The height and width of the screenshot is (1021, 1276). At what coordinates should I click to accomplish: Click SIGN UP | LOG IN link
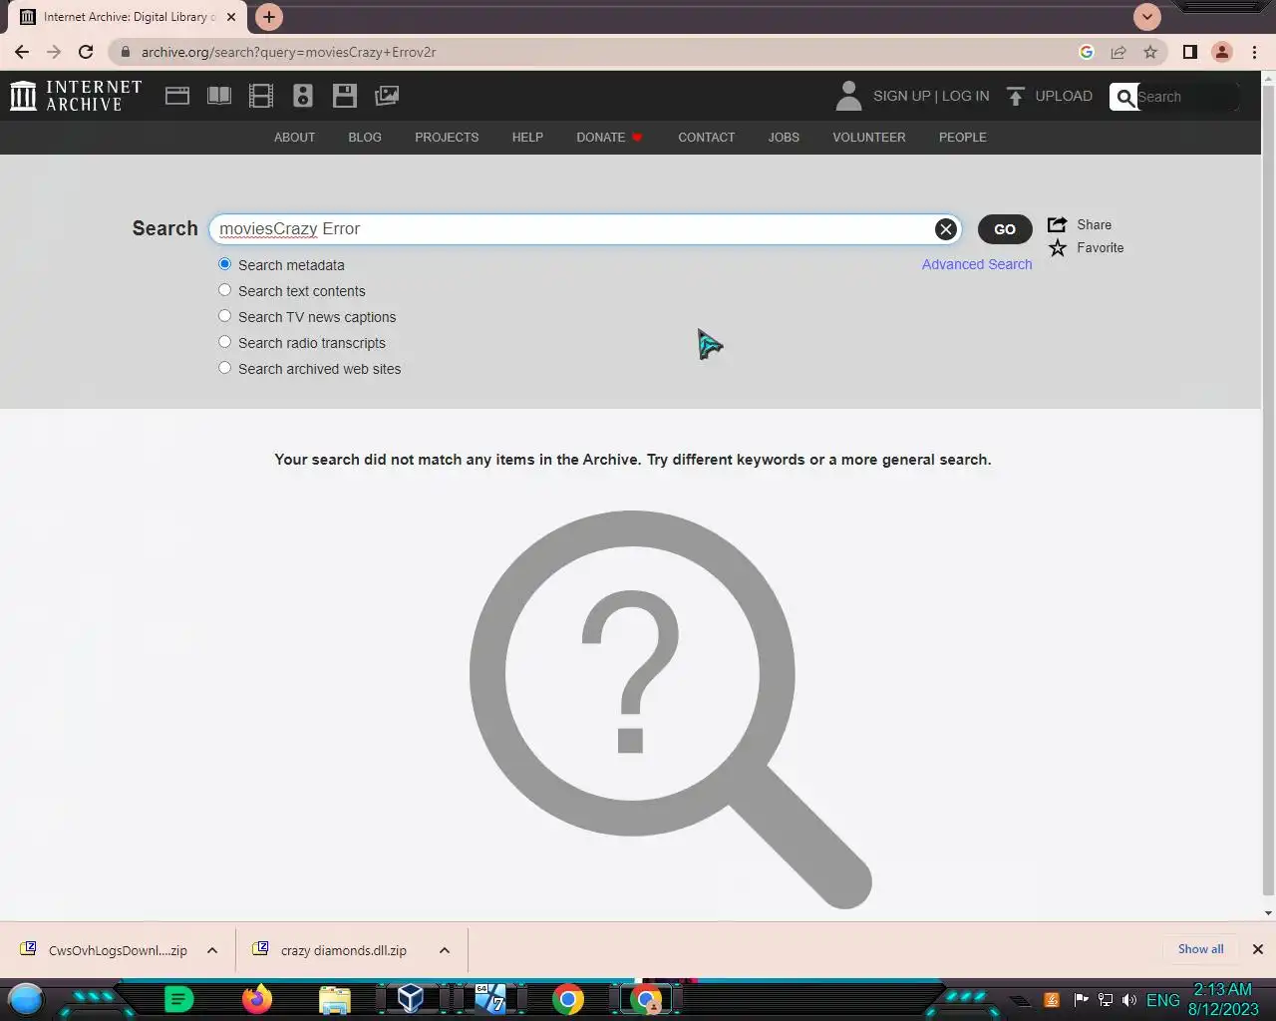pos(931,96)
